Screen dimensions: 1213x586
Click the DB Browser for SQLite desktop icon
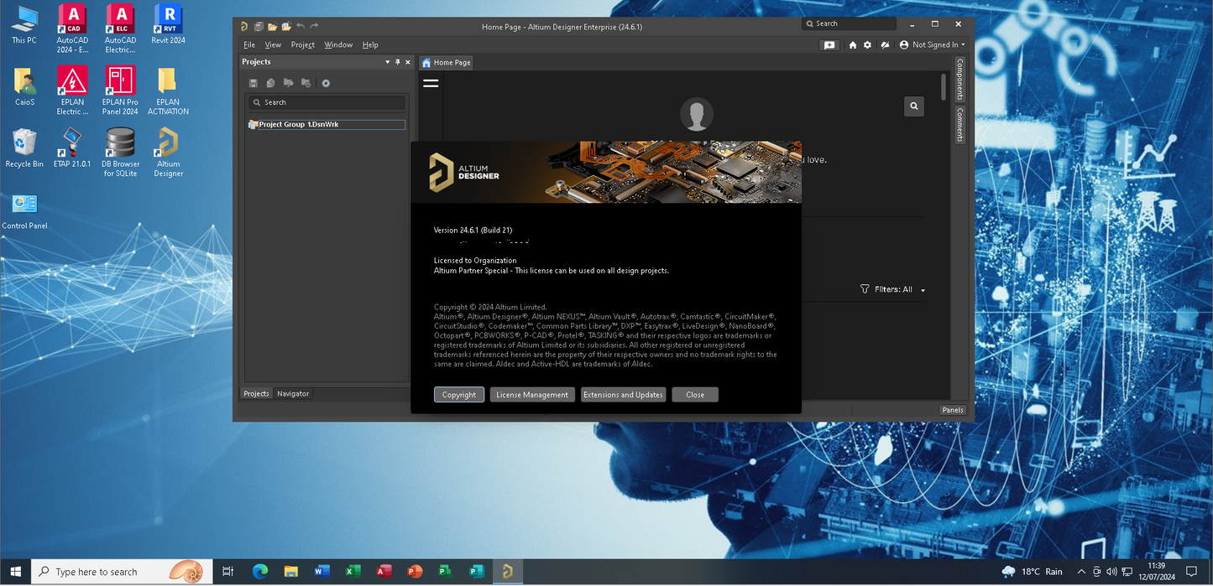(120, 152)
